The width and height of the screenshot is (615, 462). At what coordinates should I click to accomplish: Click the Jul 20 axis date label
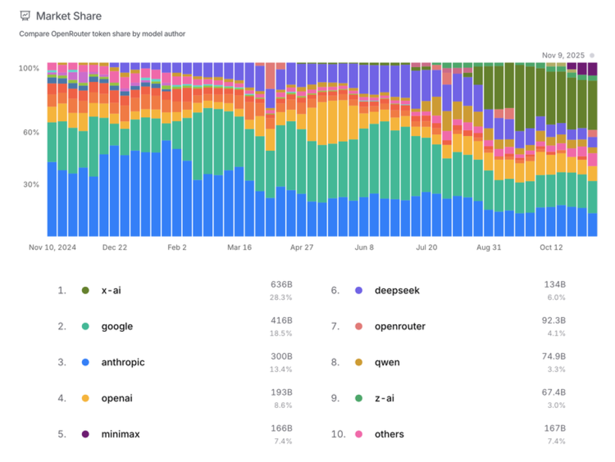(x=427, y=247)
